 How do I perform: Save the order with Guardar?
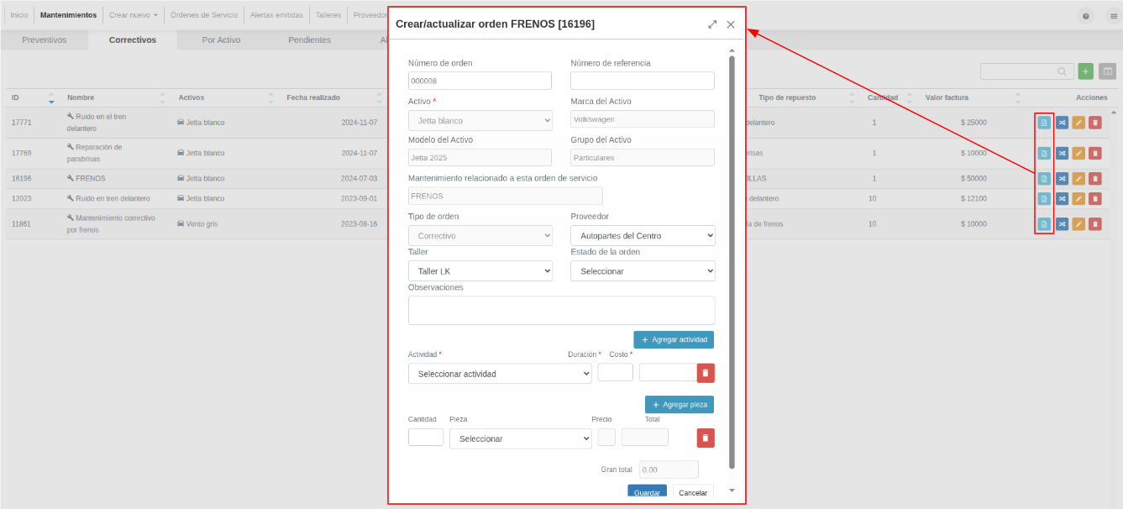pos(647,492)
